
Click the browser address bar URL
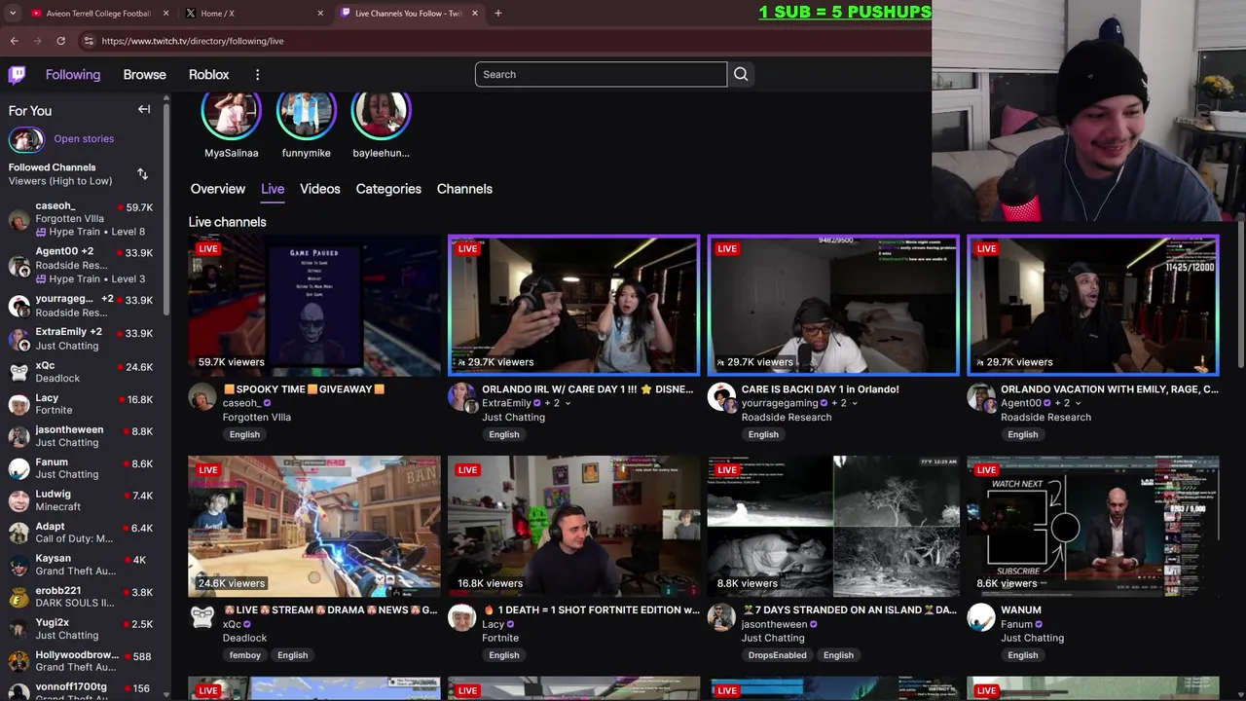tap(193, 41)
